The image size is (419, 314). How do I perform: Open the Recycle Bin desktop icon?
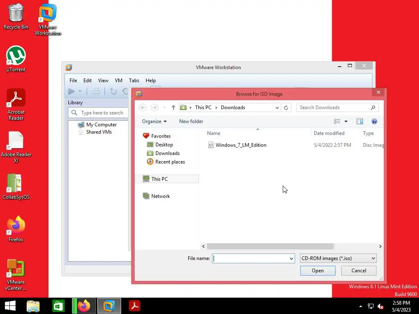[16, 16]
